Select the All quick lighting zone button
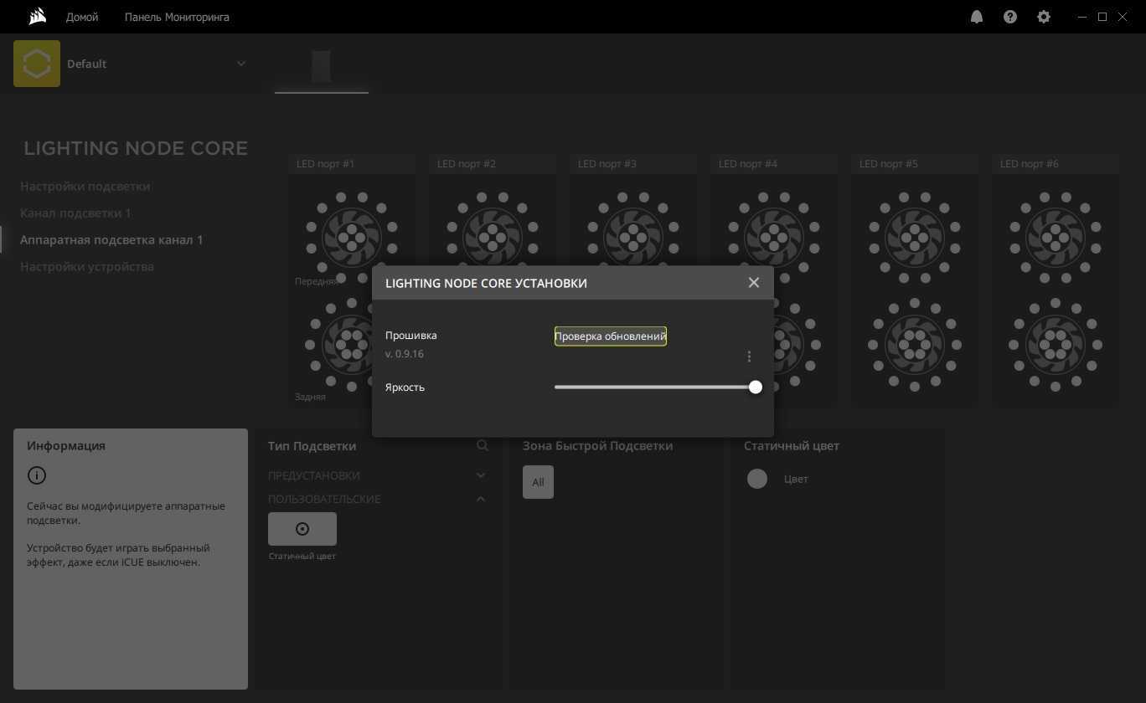The width and height of the screenshot is (1146, 703). coord(538,482)
